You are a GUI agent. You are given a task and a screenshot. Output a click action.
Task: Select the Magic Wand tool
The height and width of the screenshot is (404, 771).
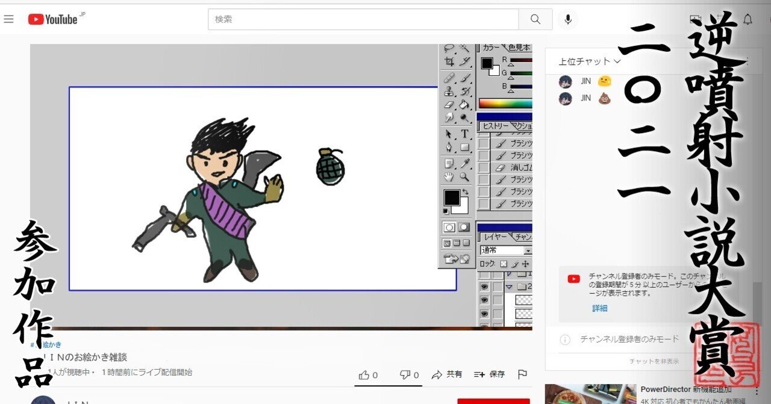pyautogui.click(x=465, y=48)
